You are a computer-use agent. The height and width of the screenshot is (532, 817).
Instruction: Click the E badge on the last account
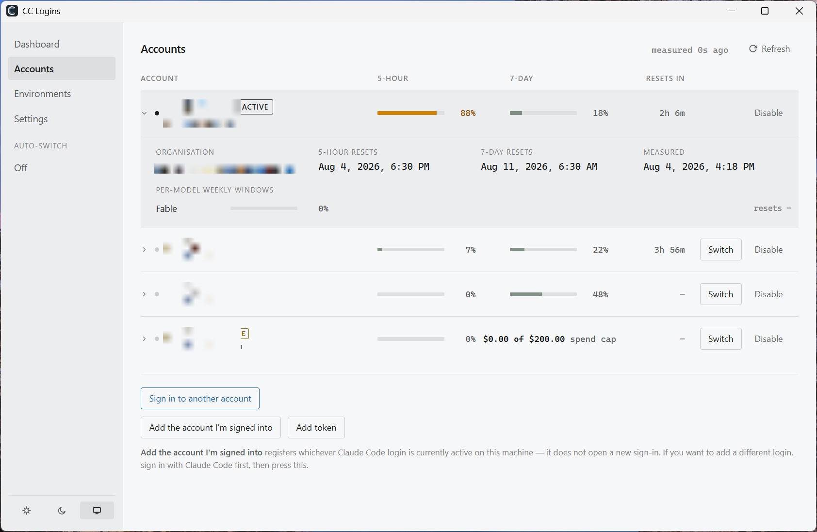(245, 334)
